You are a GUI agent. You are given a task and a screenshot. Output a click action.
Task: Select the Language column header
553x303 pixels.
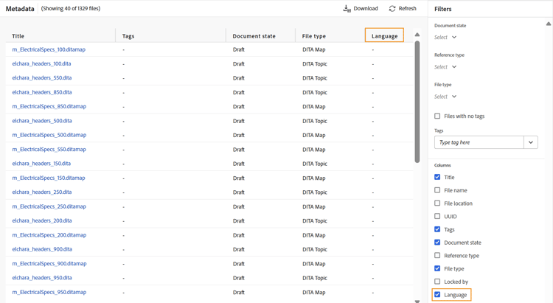coord(384,36)
